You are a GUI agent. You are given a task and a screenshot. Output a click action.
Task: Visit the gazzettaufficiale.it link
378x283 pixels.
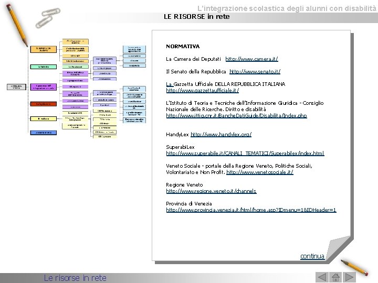203,90
